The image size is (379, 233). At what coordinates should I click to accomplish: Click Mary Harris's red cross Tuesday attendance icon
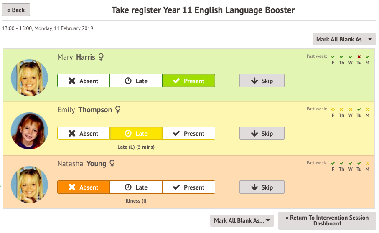click(x=359, y=57)
